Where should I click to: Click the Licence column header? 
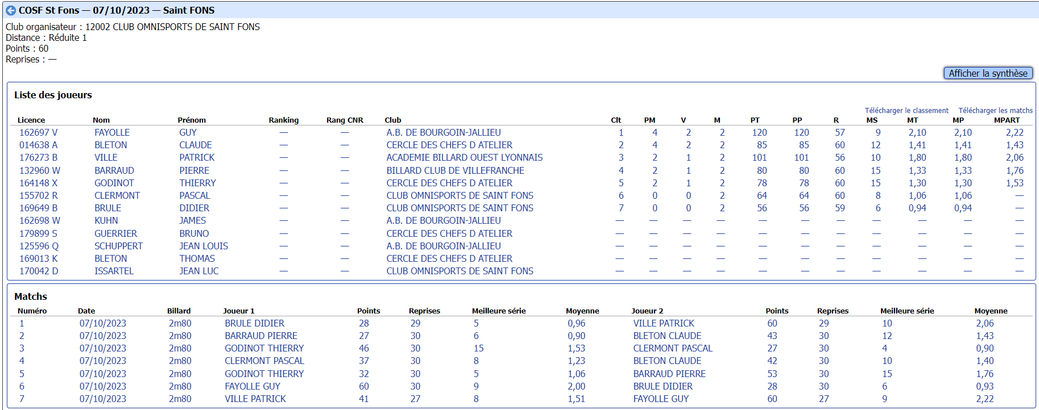click(31, 120)
